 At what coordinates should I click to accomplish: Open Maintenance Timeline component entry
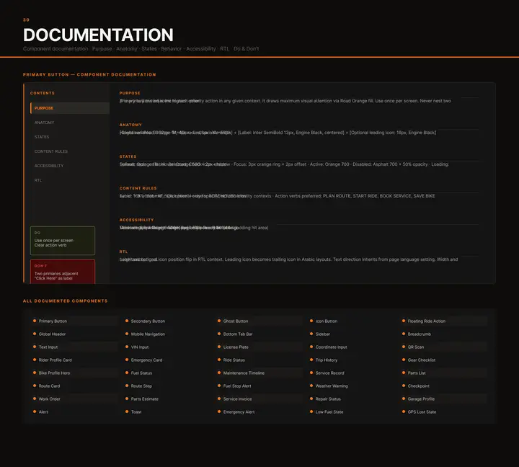pyautogui.click(x=259, y=373)
